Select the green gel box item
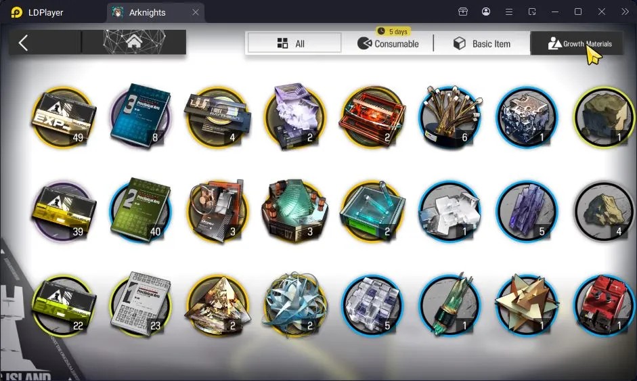 tap(372, 211)
